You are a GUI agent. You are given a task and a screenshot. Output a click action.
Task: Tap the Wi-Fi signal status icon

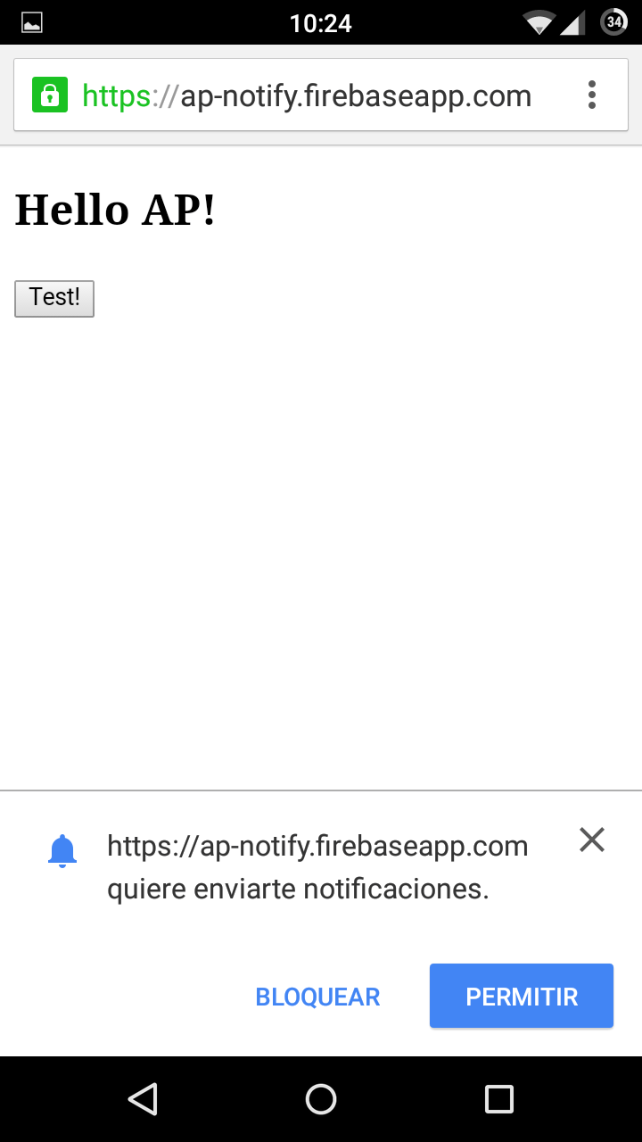pos(539,22)
